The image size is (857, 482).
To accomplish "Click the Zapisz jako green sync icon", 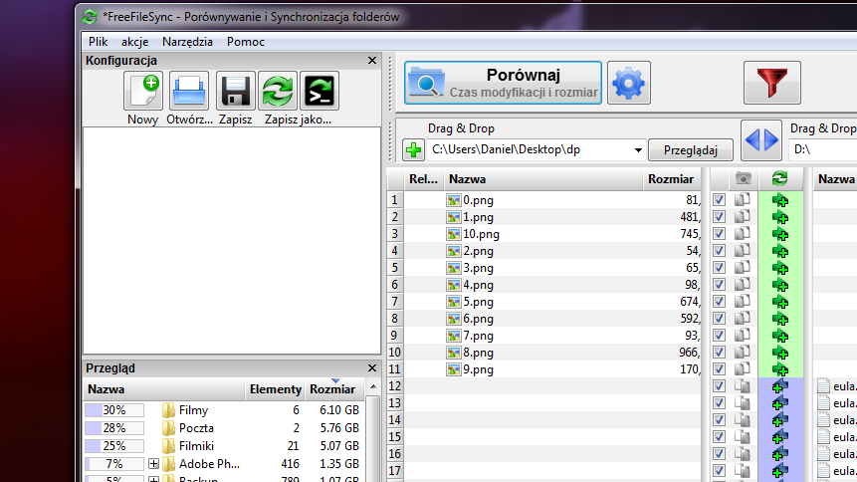I will tap(278, 91).
